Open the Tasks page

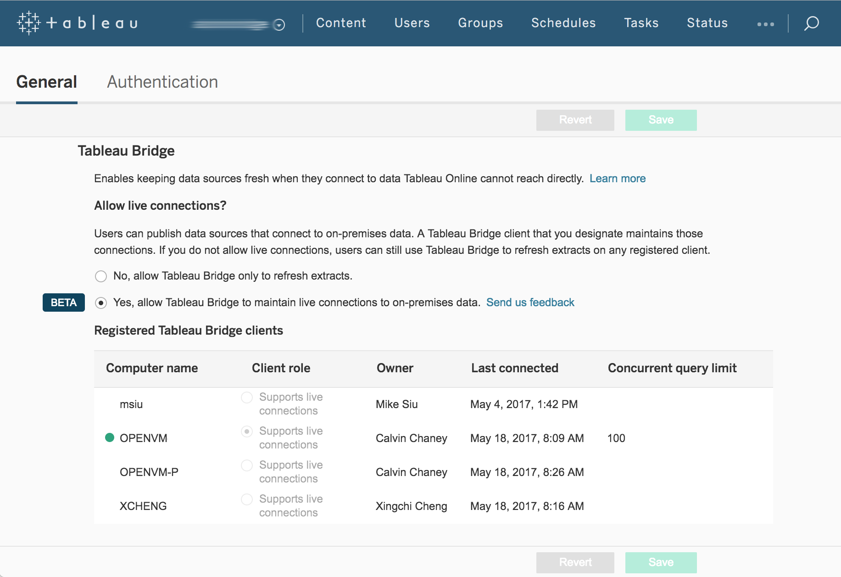pos(641,23)
